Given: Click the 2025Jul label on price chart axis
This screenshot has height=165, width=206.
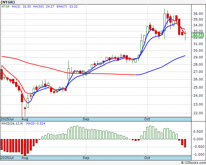Looking at the screenshot, I should pos(7,119).
